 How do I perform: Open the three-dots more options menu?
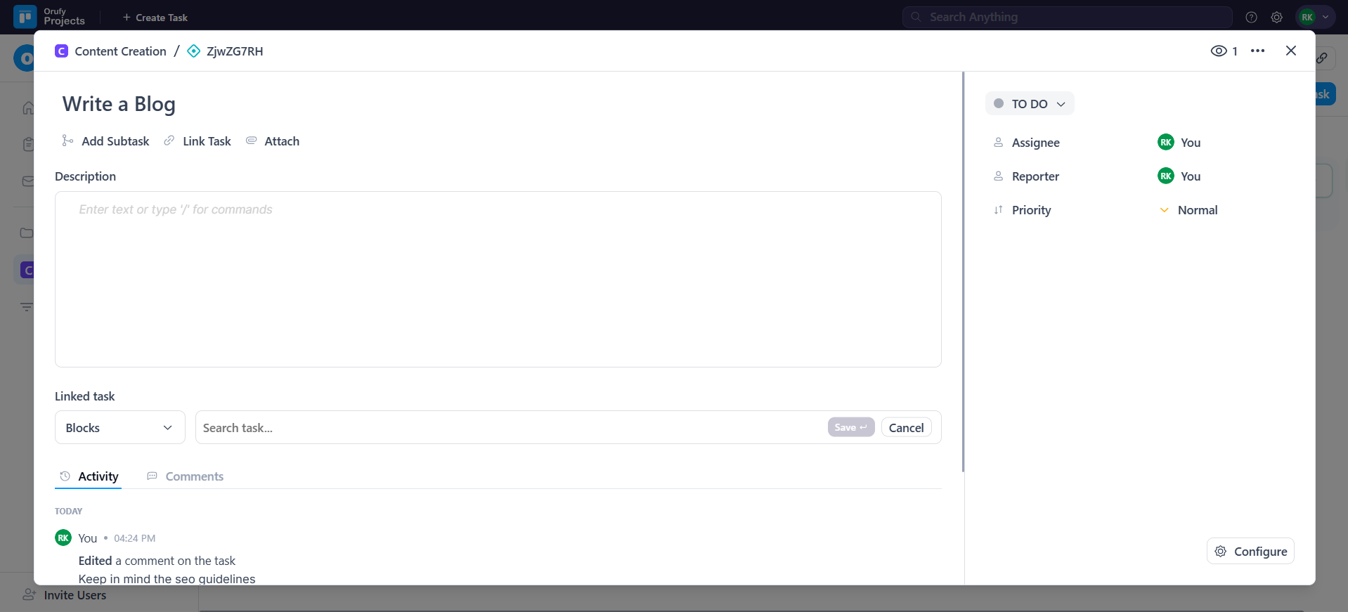1257,51
